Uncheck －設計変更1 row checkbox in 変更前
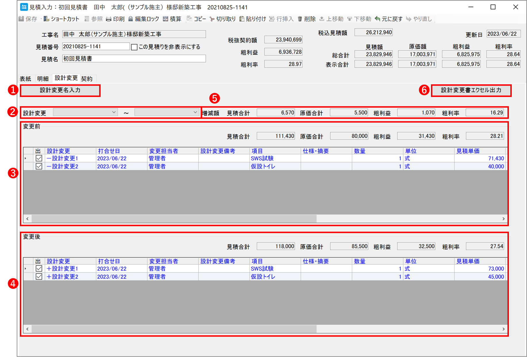This screenshot has height=357, width=527. [x=39, y=159]
